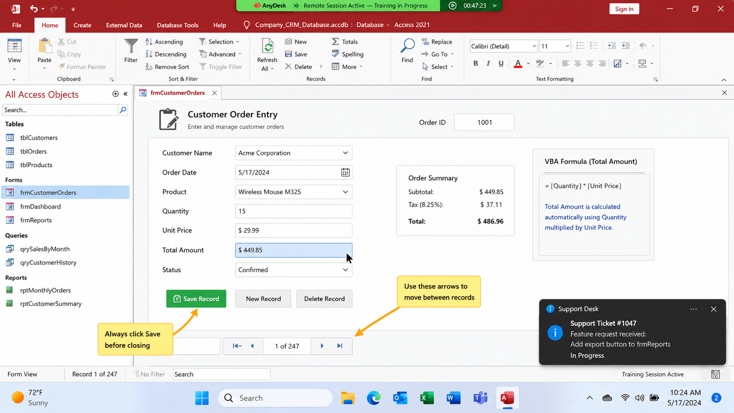734x413 pixels.
Task: Jump to last record arrow
Action: coord(340,346)
